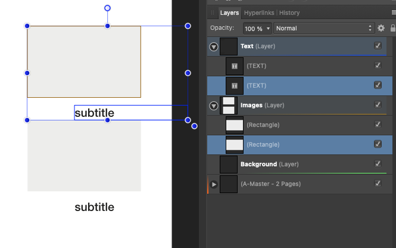Select the Text (Layer) row
The width and height of the screenshot is (396, 248).
(300, 46)
